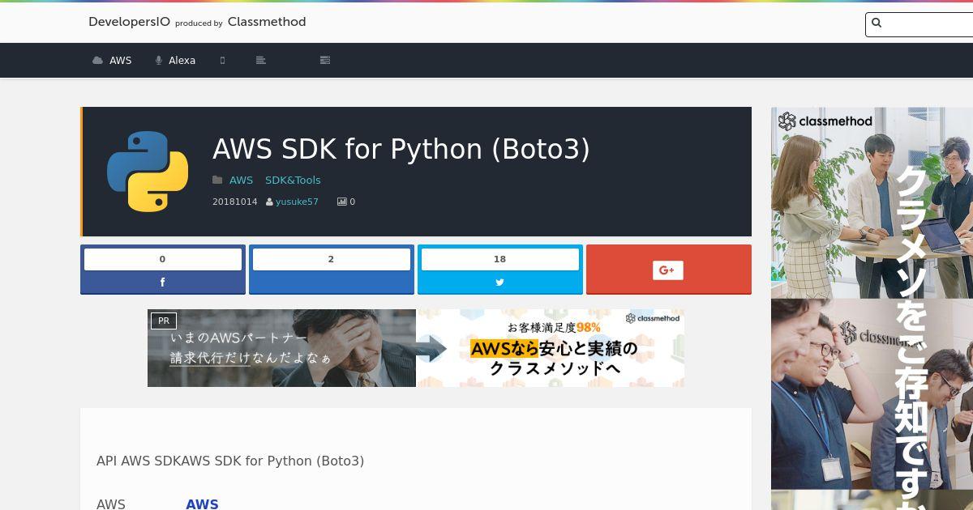Click the cloud icon beside AWS in the navbar

click(98, 61)
